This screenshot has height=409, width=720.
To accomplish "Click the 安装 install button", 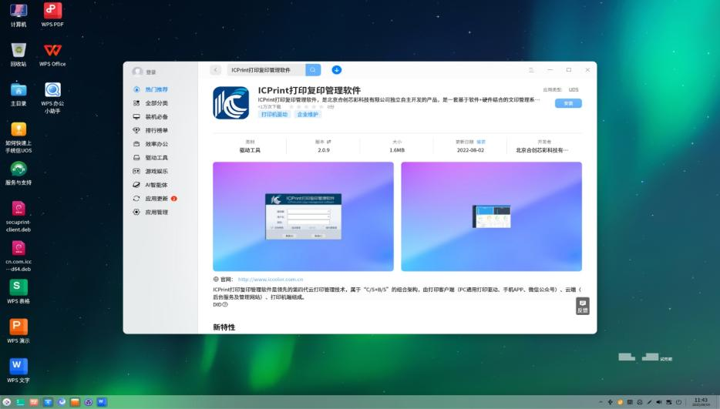I will [568, 103].
